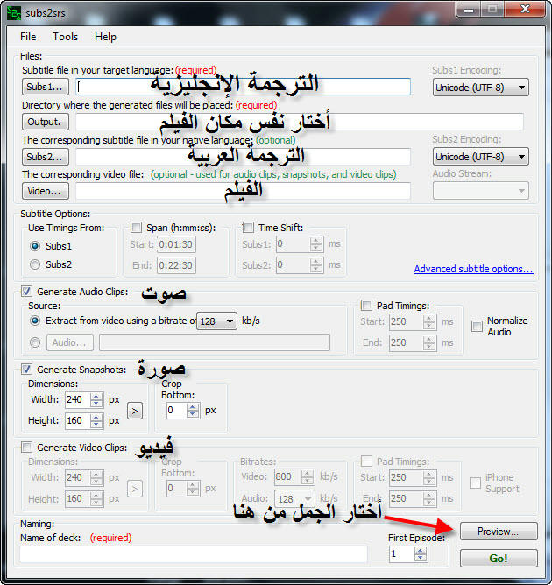Open the Tools menu
Image resolution: width=552 pixels, height=585 pixels.
pyautogui.click(x=66, y=37)
